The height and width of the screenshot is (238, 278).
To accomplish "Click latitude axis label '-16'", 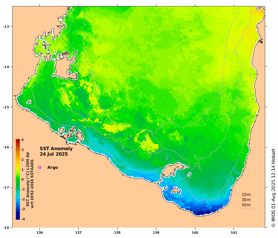I will point(6,147).
